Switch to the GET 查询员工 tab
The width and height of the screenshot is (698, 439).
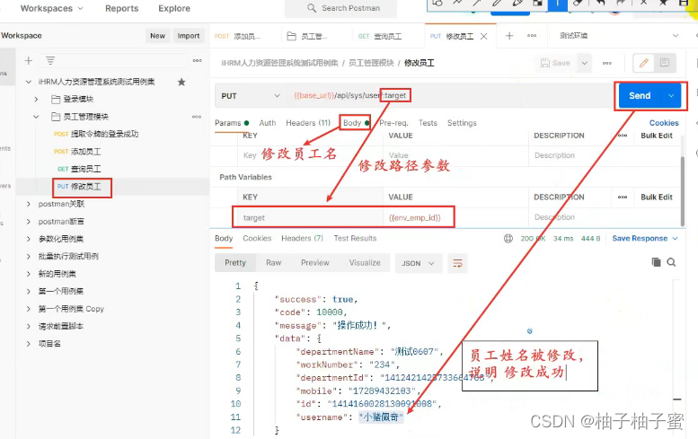pyautogui.click(x=380, y=37)
